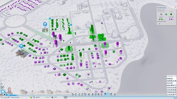
Task: Select the blue bus stop dot right of green houses
Action: 71,25
